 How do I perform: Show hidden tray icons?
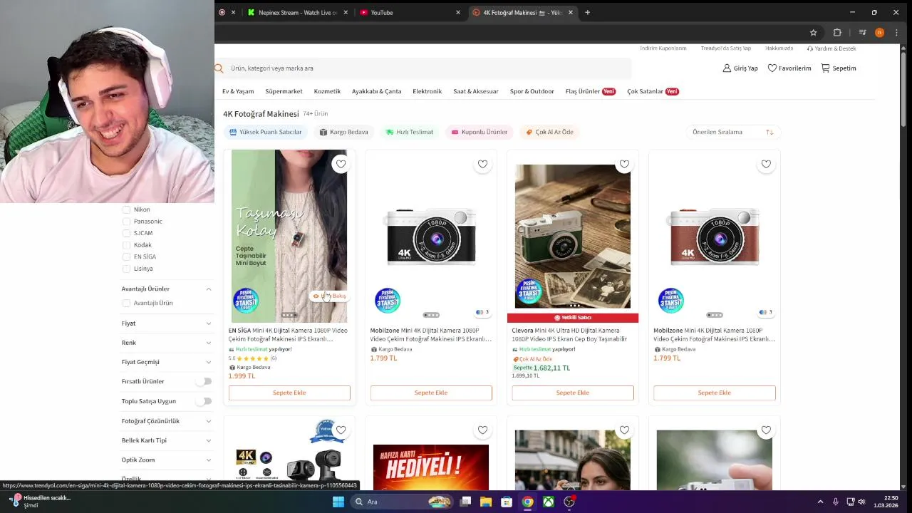820,502
